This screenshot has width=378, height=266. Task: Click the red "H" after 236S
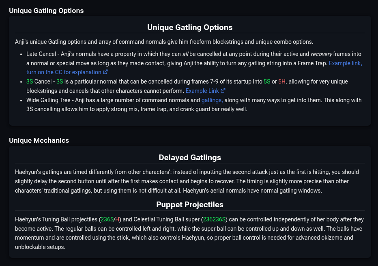click(117, 219)
